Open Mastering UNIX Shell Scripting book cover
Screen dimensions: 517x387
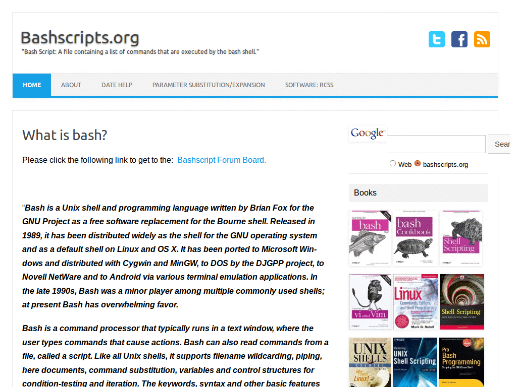(x=415, y=362)
